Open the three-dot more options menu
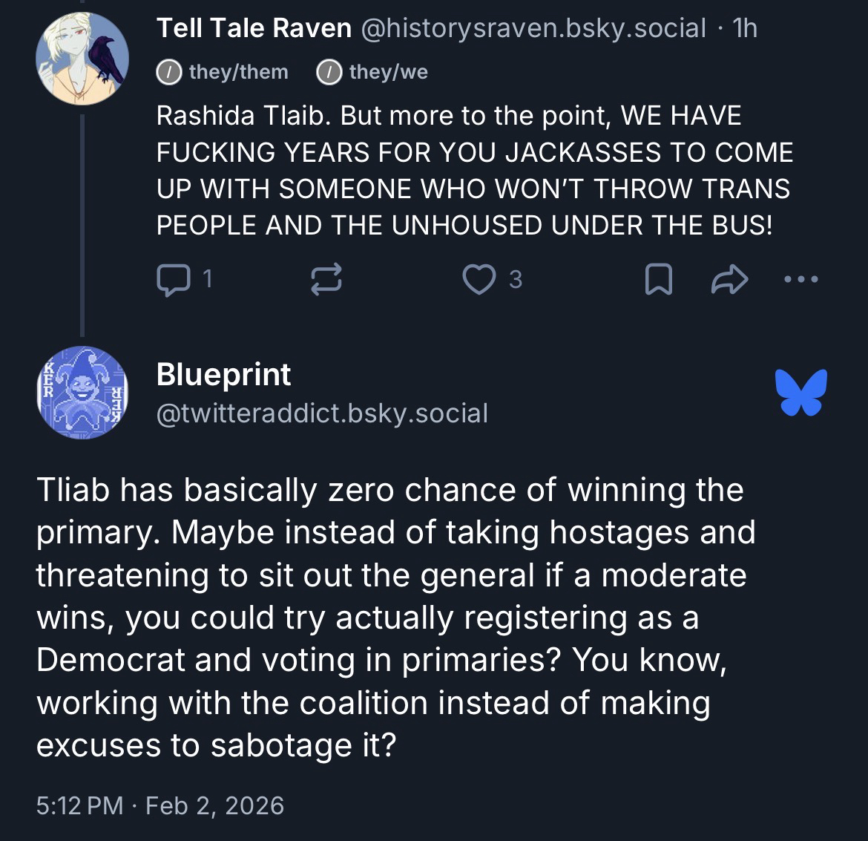The image size is (868, 841). 801,280
